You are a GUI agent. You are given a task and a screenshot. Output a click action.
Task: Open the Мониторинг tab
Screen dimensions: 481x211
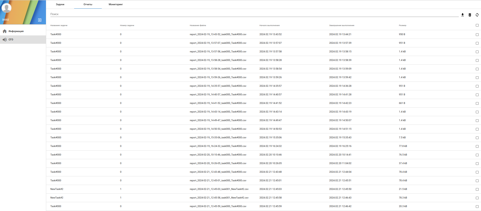point(116,4)
